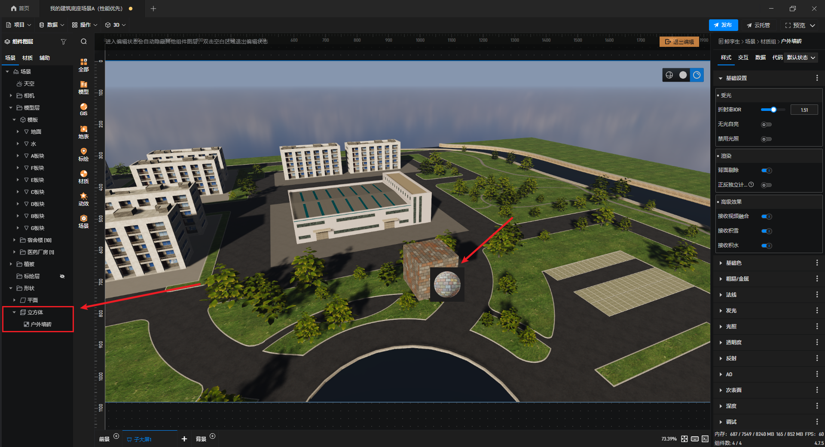Click the search magnifier icon
The width and height of the screenshot is (825, 447).
84,42
